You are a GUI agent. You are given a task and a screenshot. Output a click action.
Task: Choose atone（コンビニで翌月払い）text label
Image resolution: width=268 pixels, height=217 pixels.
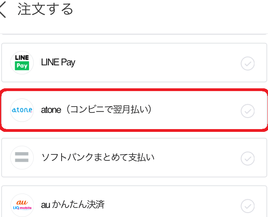coord(96,110)
